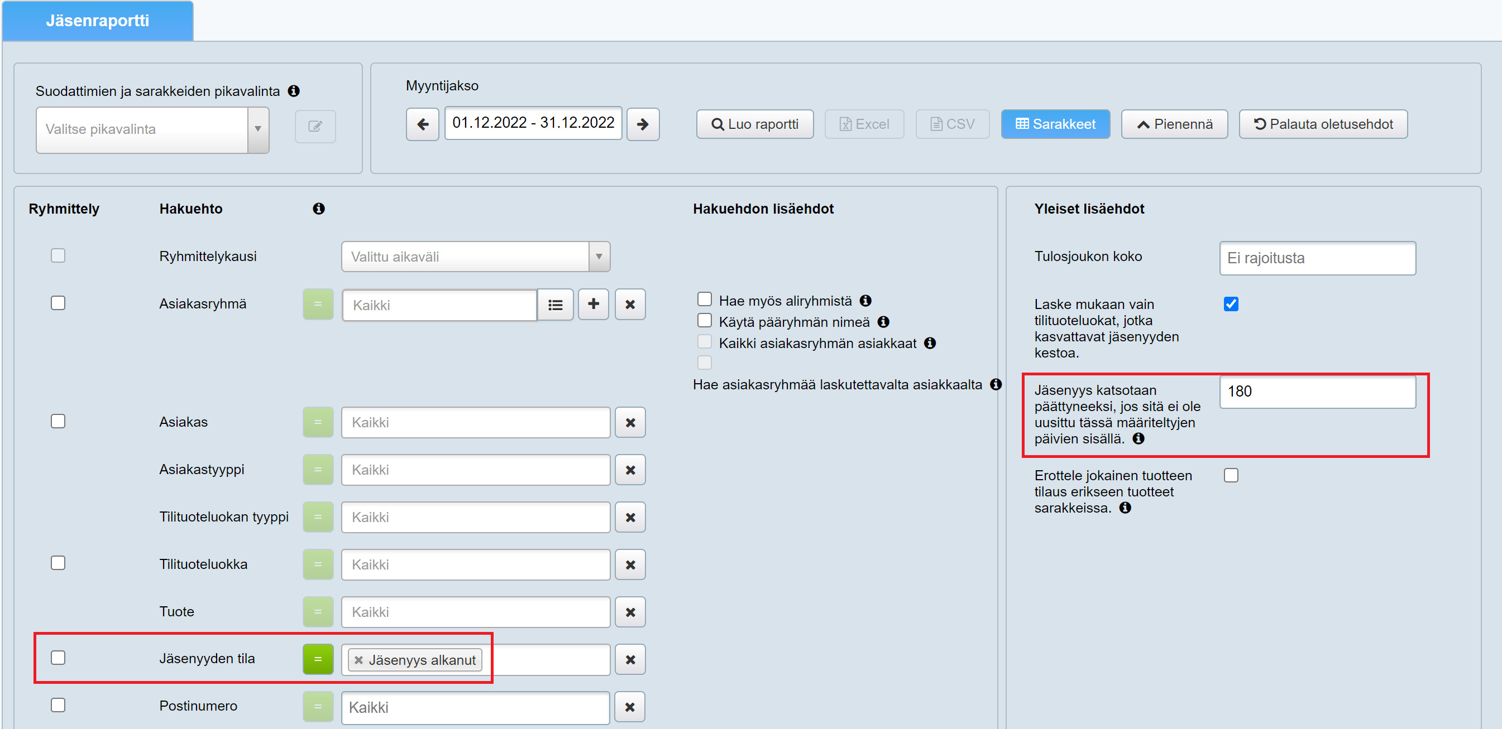Select the Jäsenraportti tab
Image resolution: width=1502 pixels, height=729 pixels.
pyautogui.click(x=97, y=21)
